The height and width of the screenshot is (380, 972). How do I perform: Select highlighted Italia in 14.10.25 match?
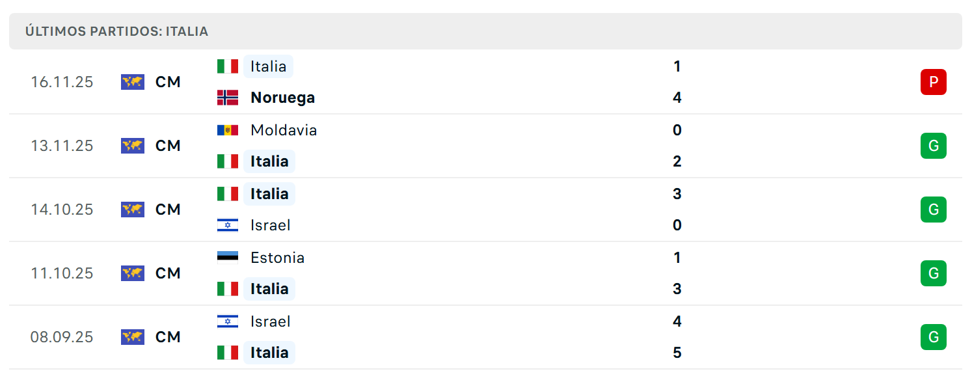tap(269, 194)
